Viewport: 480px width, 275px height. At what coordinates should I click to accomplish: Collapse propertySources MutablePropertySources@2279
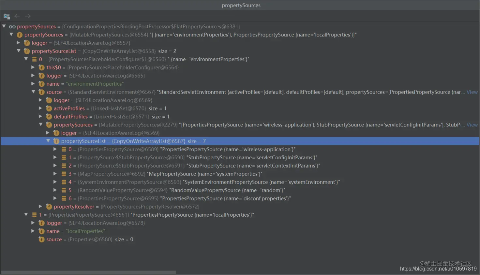point(41,124)
